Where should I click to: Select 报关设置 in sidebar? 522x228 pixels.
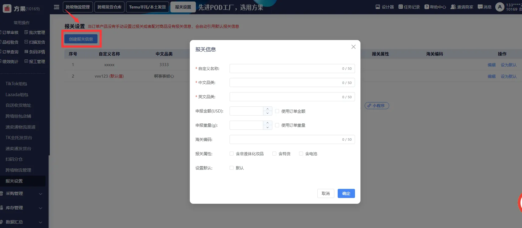(x=23, y=181)
